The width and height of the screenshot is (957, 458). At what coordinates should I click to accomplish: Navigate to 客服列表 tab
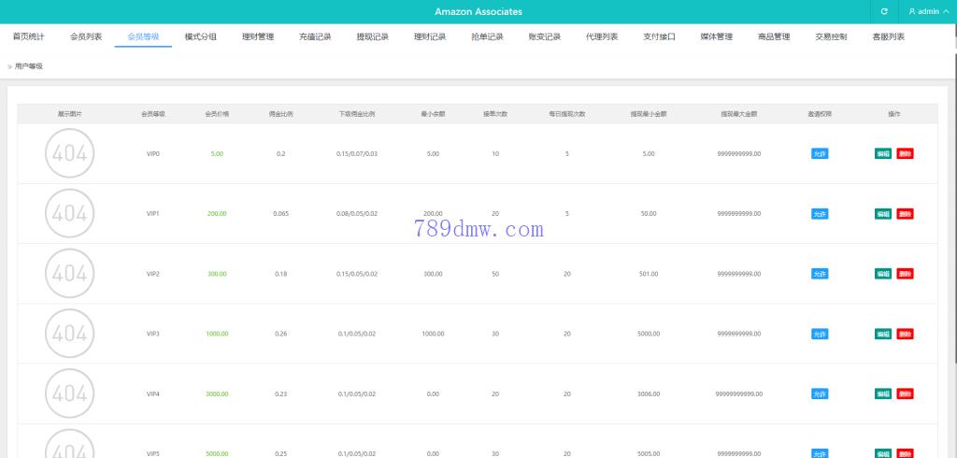888,37
